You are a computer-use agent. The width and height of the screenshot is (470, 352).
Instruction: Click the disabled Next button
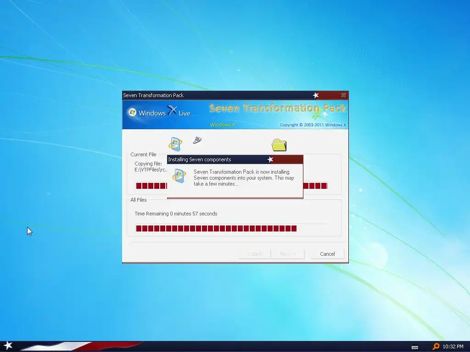tap(288, 254)
